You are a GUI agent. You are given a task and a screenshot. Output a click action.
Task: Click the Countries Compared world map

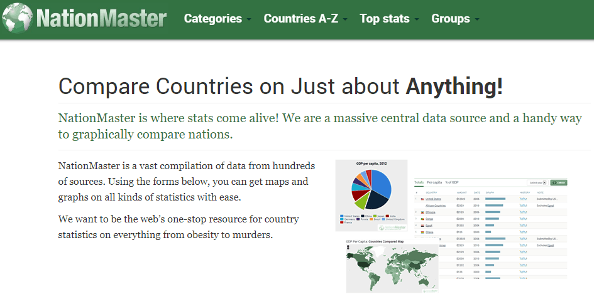(x=392, y=268)
